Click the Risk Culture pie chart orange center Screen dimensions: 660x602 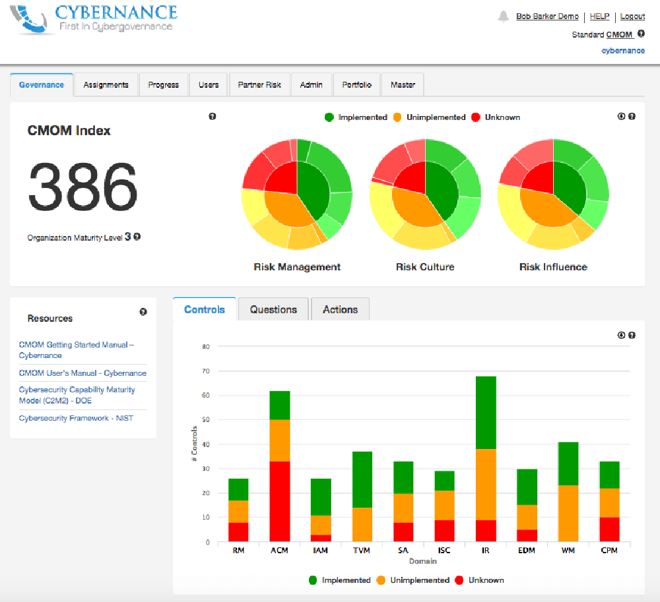(414, 210)
